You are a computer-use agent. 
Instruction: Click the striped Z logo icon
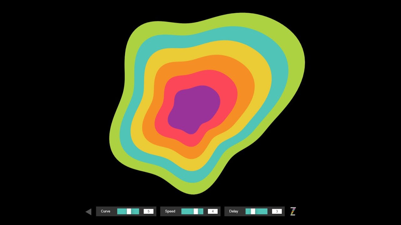[293, 211]
